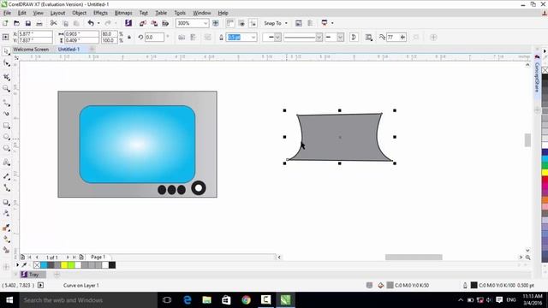The width and height of the screenshot is (548, 308).
Task: Print the document with the printer icon
Action: [x=39, y=23]
